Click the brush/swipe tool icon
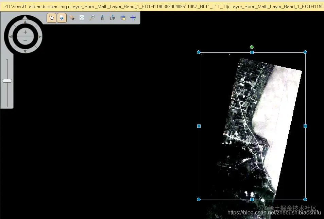324x219 pixels. 72,18
